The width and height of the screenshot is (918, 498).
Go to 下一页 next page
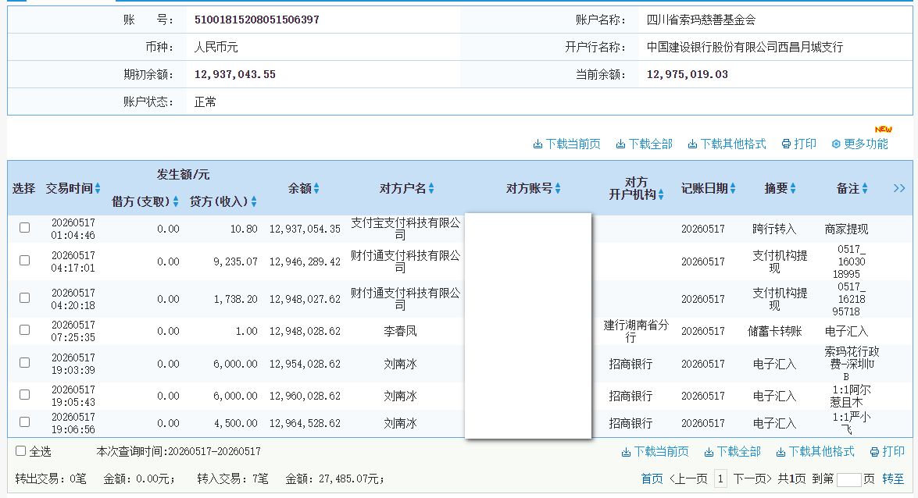pyautogui.click(x=752, y=478)
